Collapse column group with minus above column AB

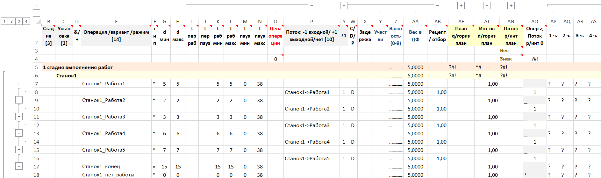tap(438, 6)
